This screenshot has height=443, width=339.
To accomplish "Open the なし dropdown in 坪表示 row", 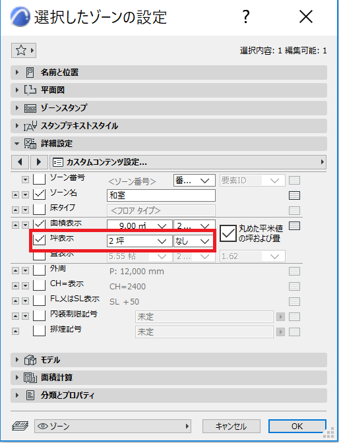I will pyautogui.click(x=194, y=241).
